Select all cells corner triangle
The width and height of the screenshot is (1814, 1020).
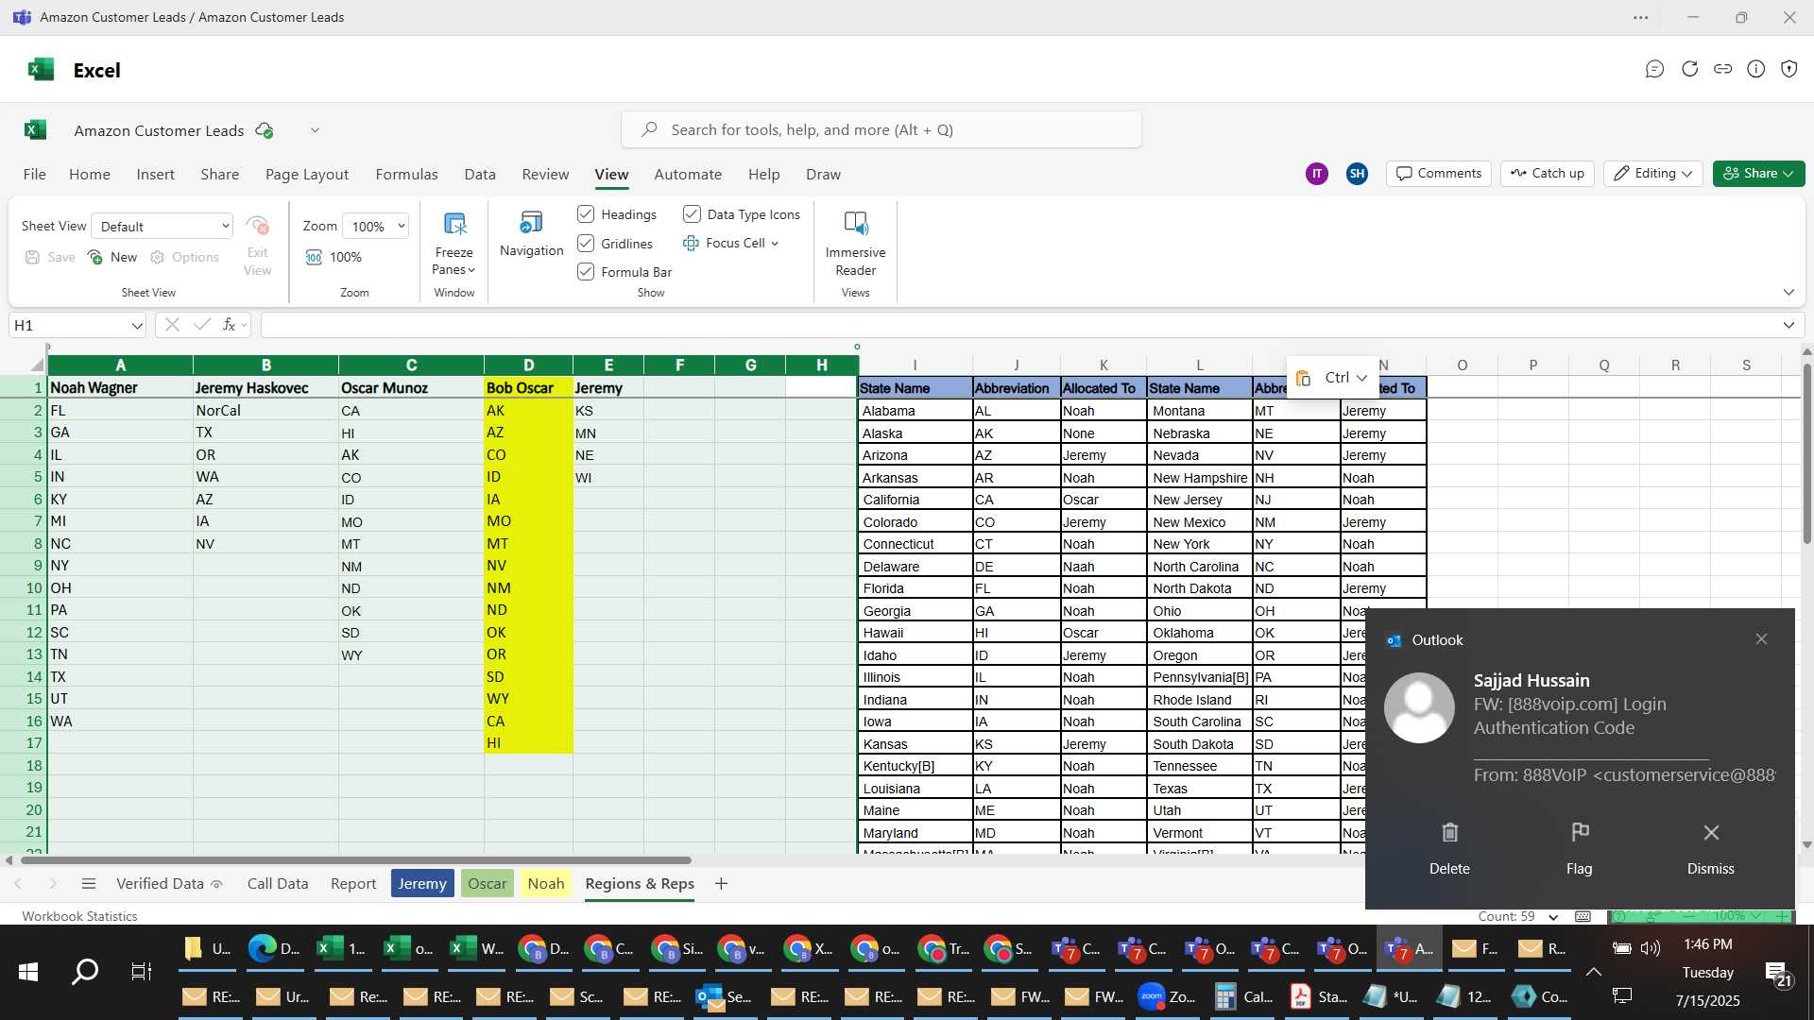pyautogui.click(x=37, y=365)
